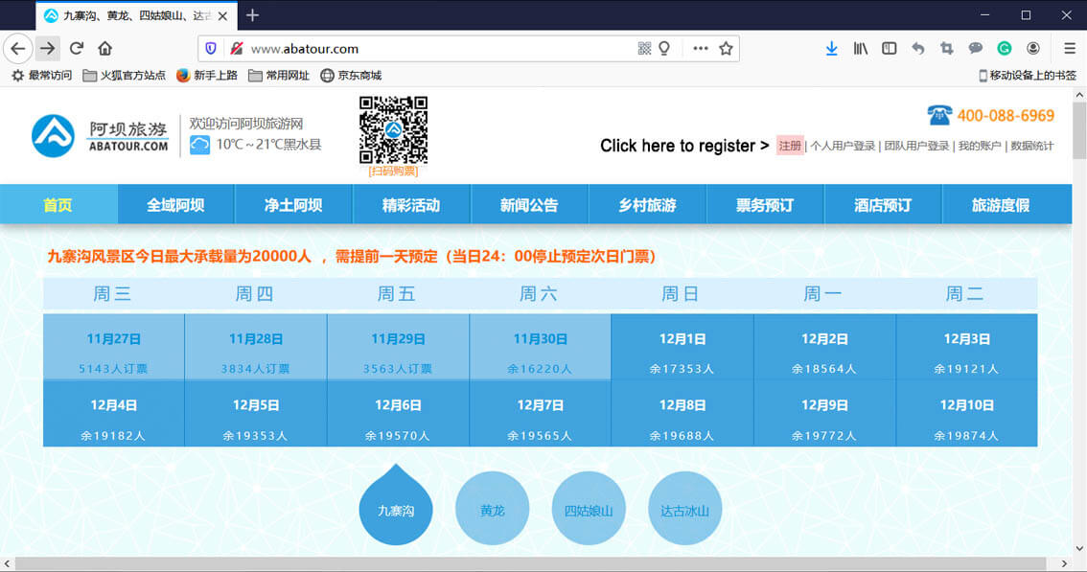Select the 旅游度假 navigation tab
This screenshot has height=572, width=1087.
(x=1006, y=204)
